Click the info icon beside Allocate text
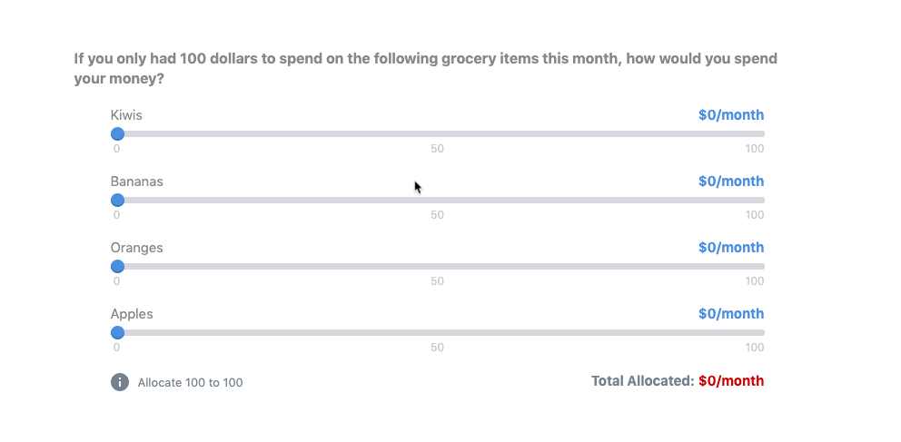This screenshot has width=901, height=442. tap(120, 382)
